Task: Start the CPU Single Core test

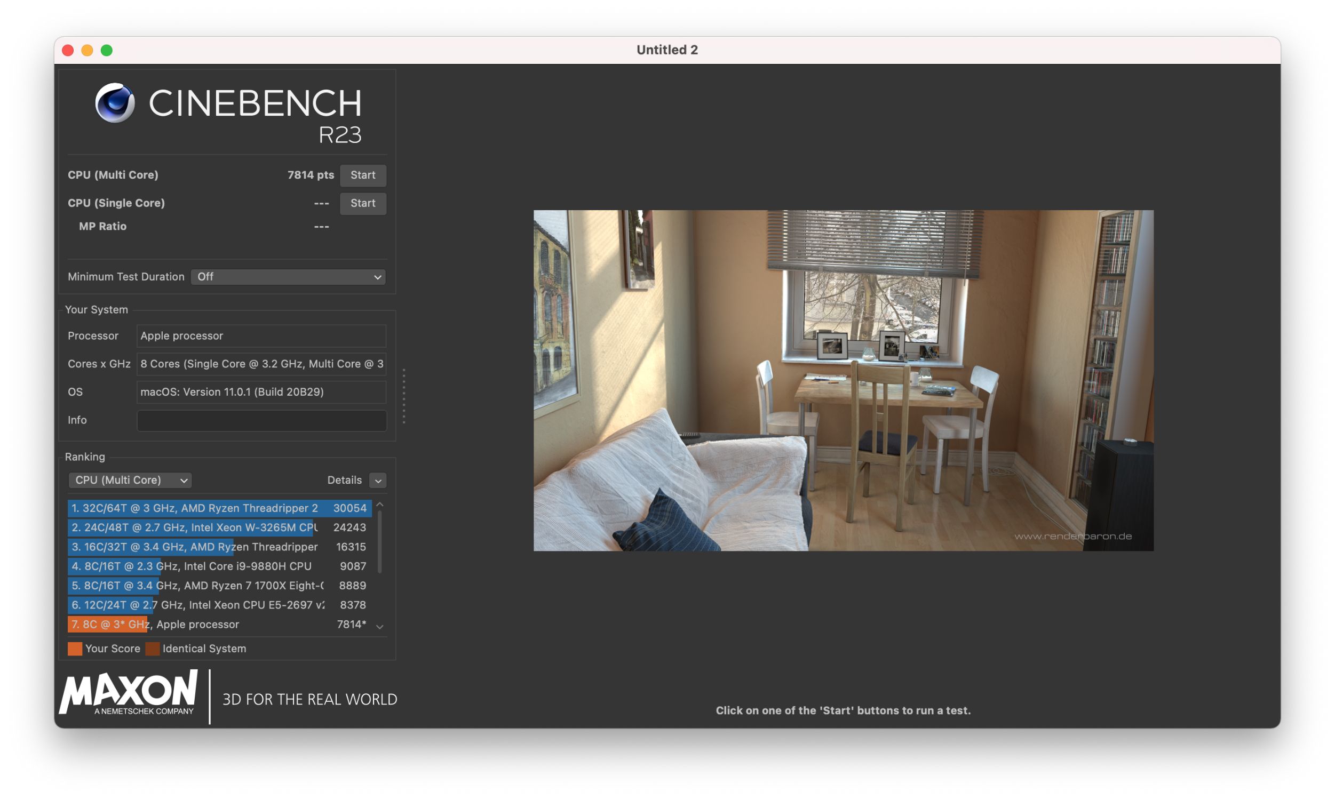Action: (x=362, y=203)
